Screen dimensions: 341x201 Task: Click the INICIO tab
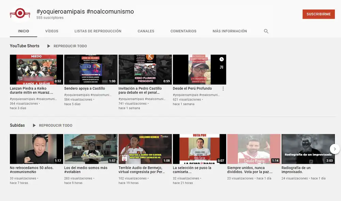[23, 31]
